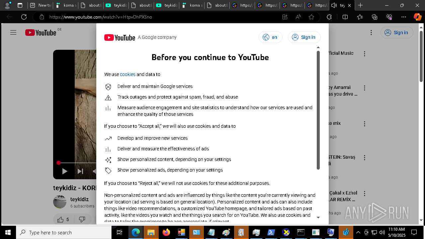Open Edge from the taskbar
Screen dimensions: 425x239
(x=136, y=232)
